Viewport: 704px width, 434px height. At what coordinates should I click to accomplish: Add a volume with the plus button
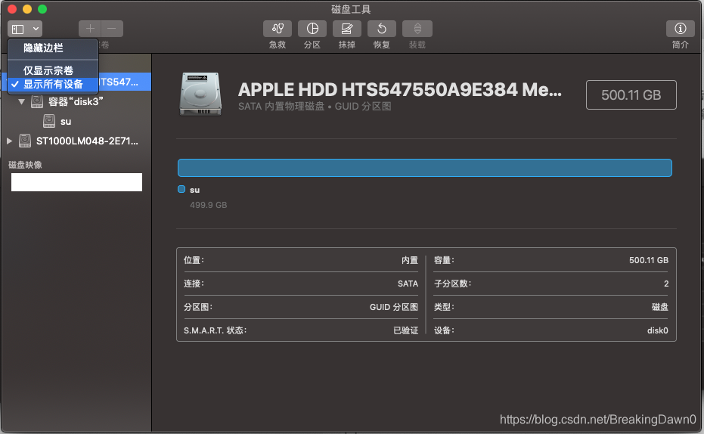pyautogui.click(x=90, y=29)
